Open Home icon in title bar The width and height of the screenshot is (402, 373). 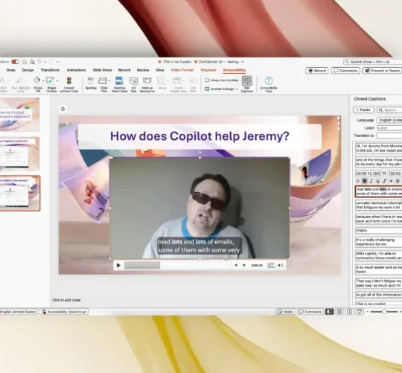pyautogui.click(x=25, y=62)
